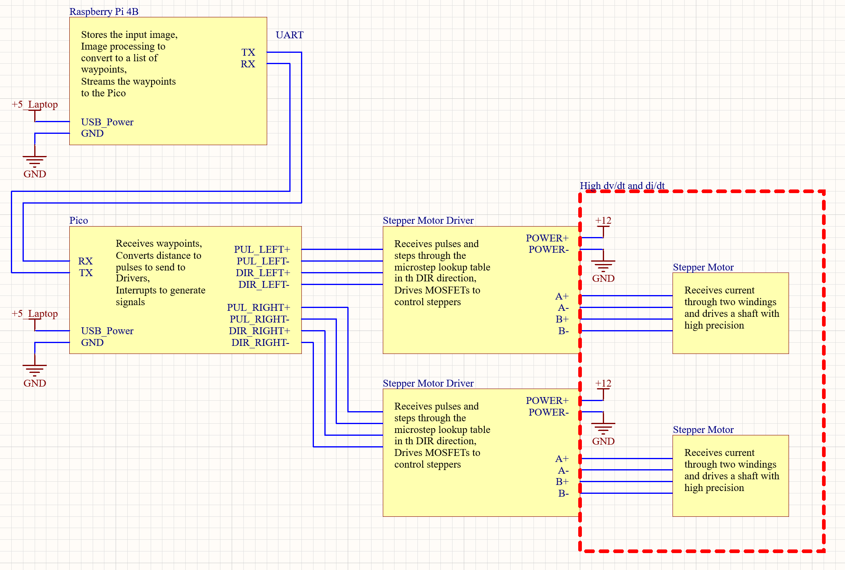This screenshot has height=570, width=845.
Task: Select the TX pin on Raspberry Pi block
Action: (x=248, y=52)
